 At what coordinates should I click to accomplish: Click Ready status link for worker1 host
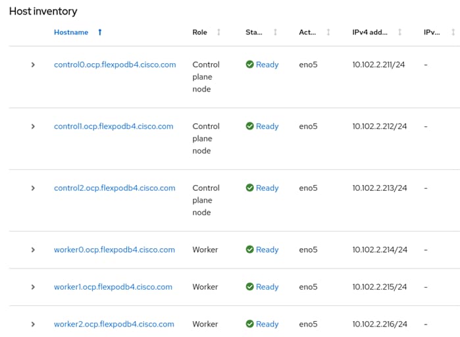pyautogui.click(x=267, y=287)
